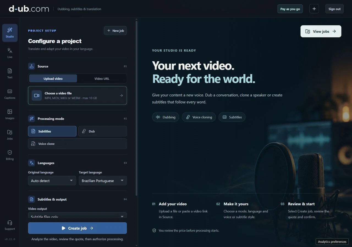Click the "Add your video" step heading
The height and width of the screenshot is (247, 352).
(173, 204)
